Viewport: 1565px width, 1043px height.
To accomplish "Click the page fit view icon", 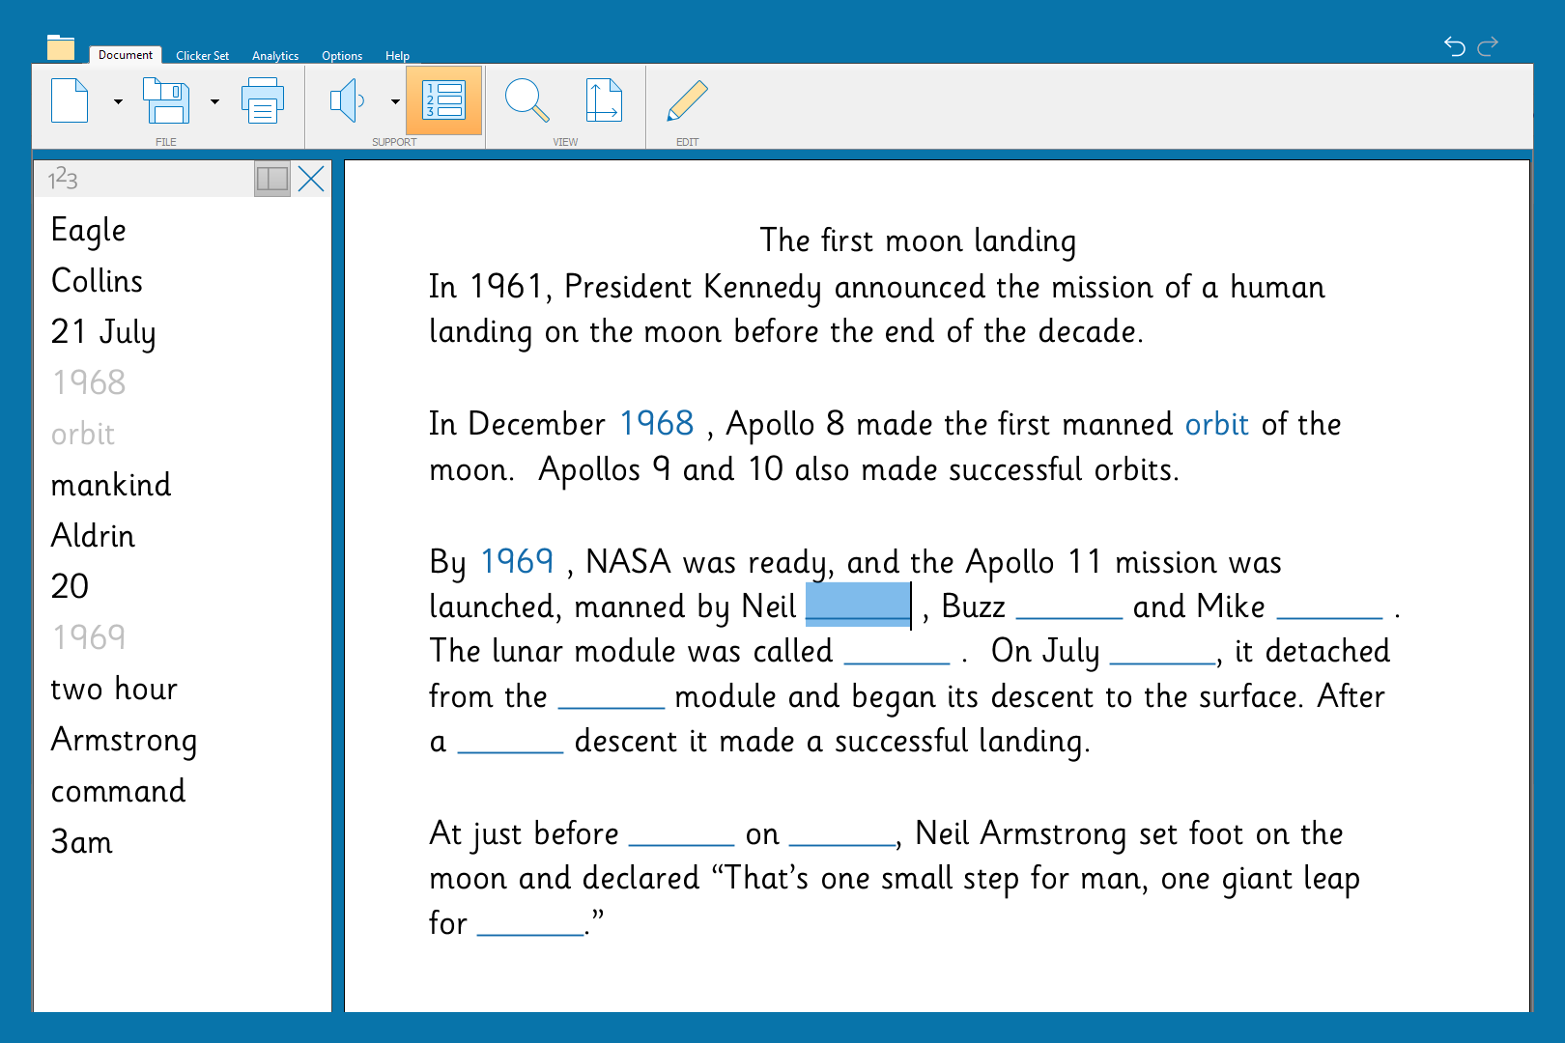I will tap(603, 100).
